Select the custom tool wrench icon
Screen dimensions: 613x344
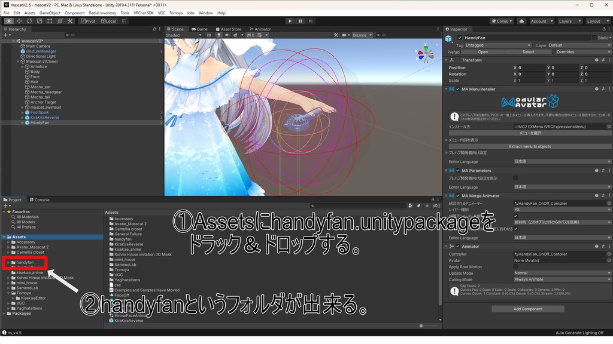pyautogui.click(x=70, y=21)
